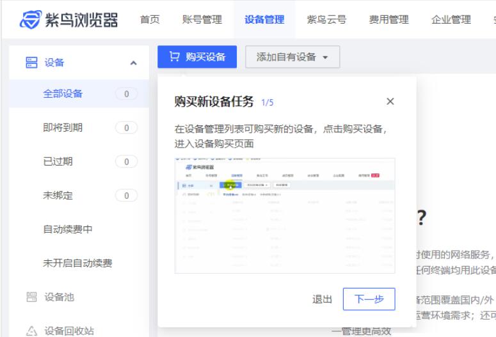Click the 1/5 step indicator
The width and height of the screenshot is (496, 337).
click(x=268, y=102)
